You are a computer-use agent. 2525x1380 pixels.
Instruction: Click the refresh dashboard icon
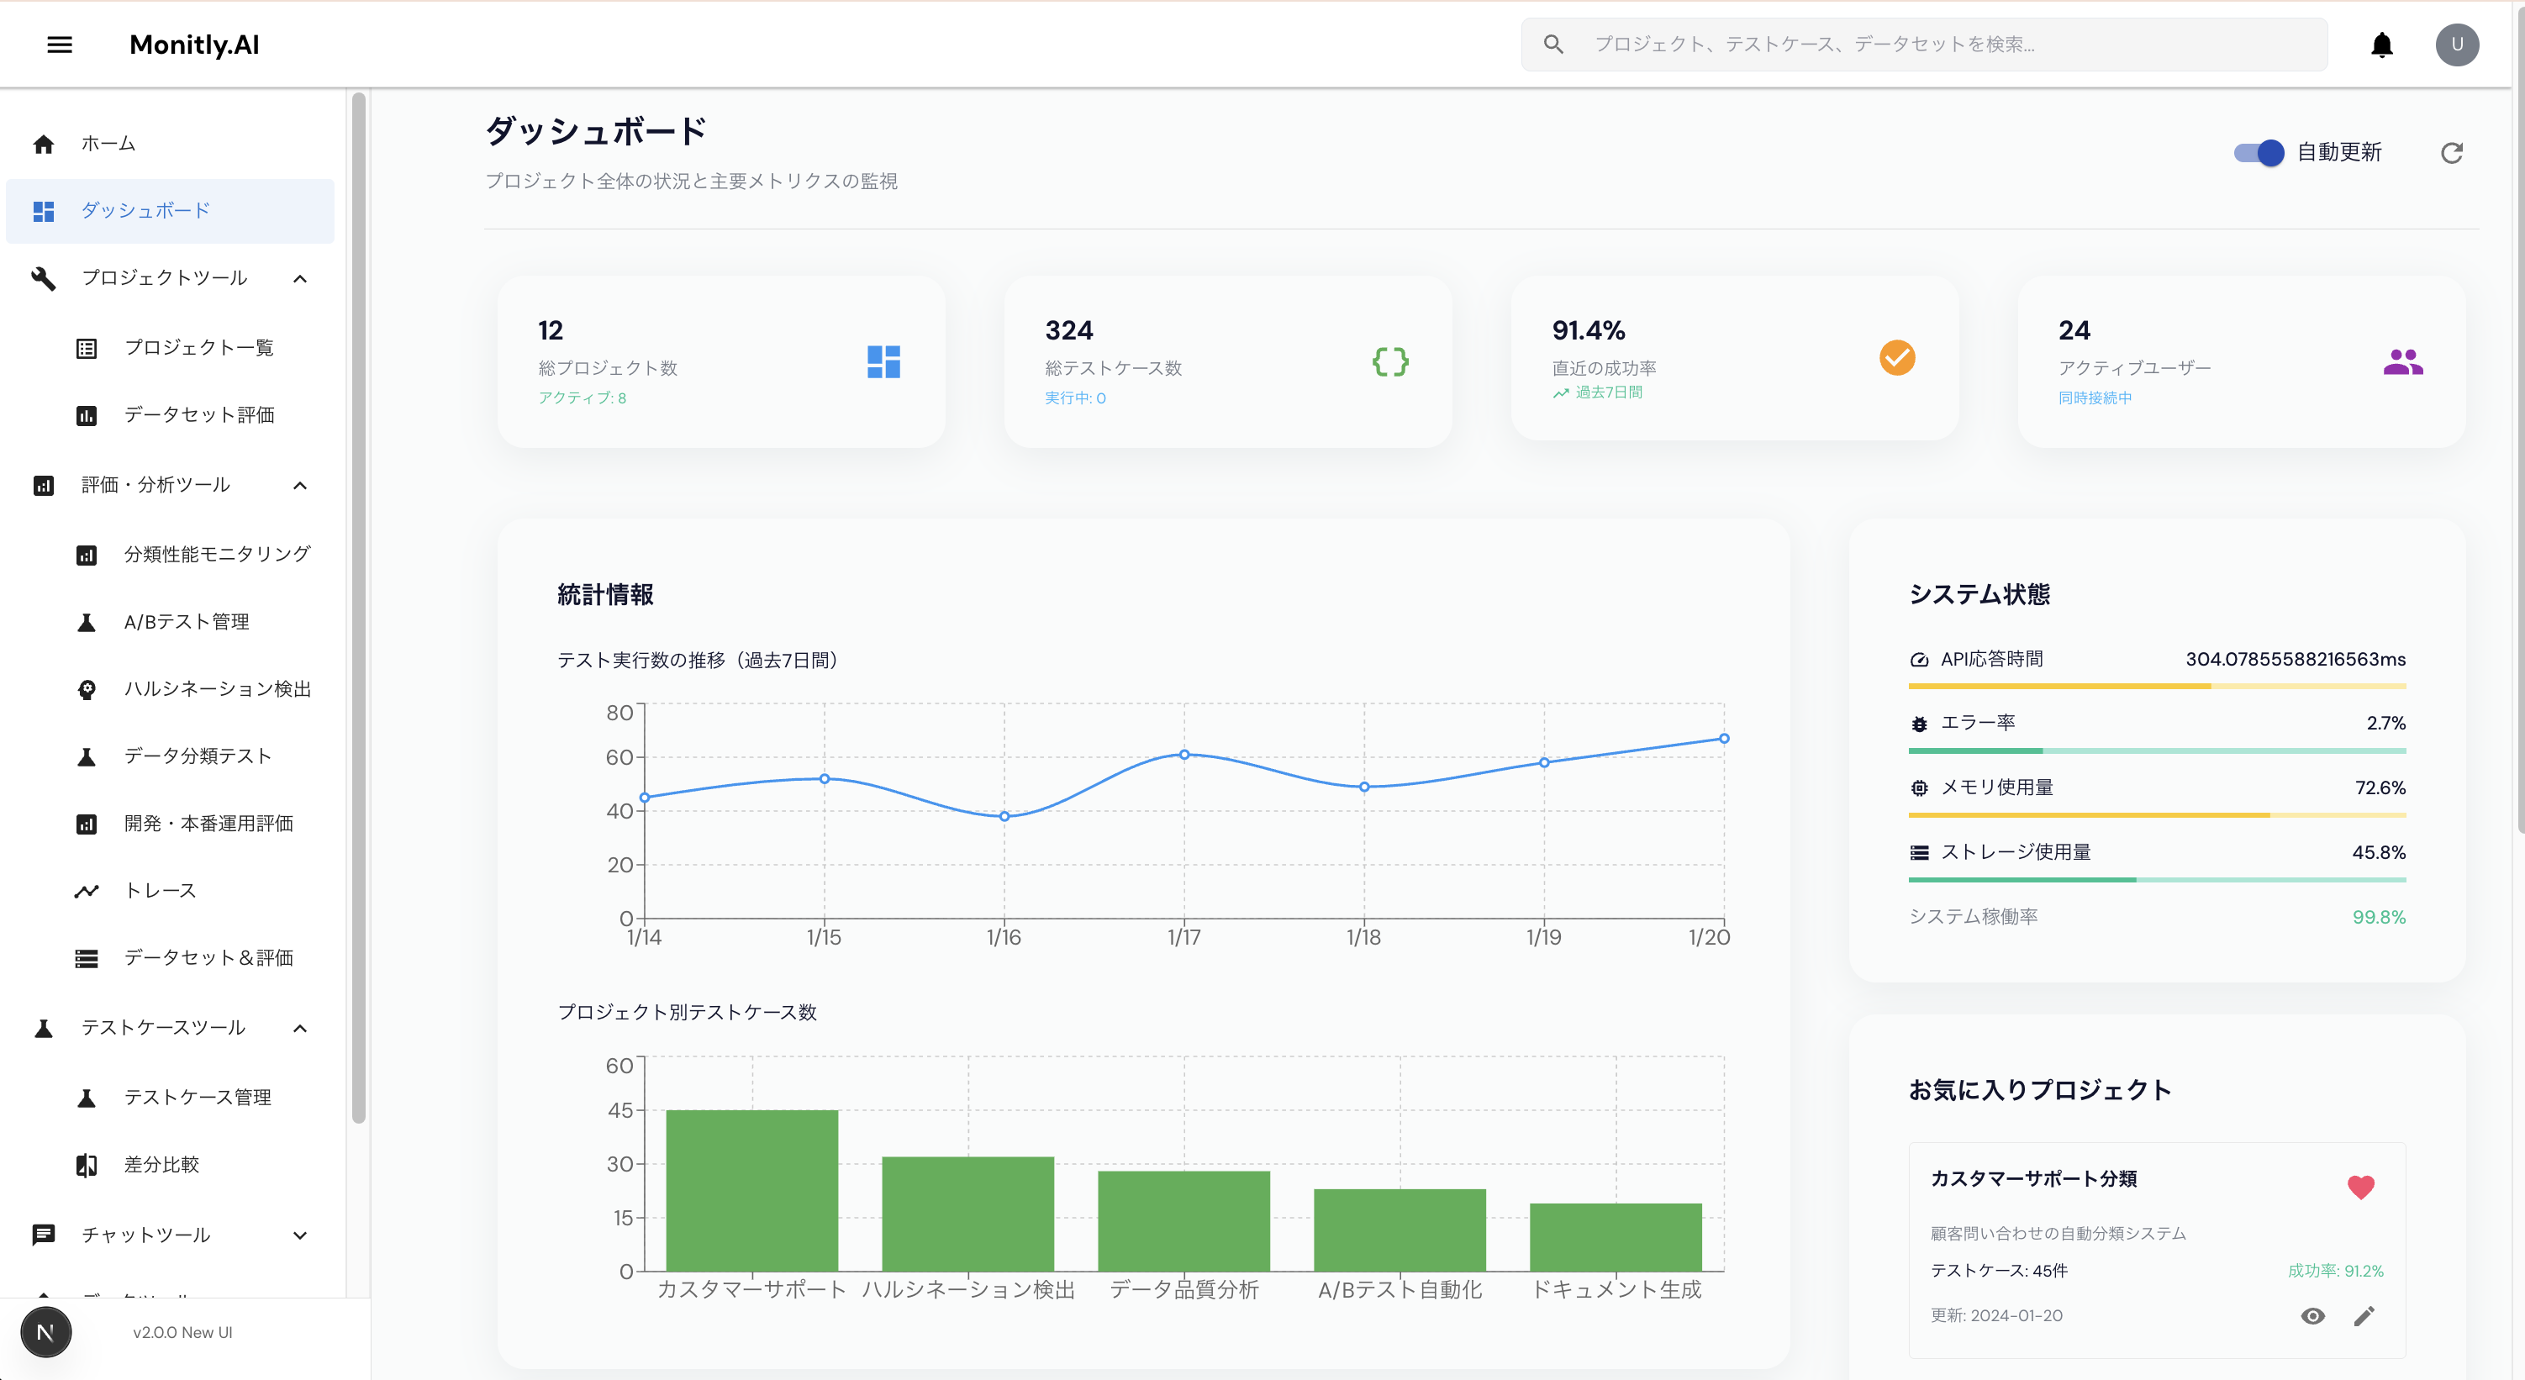pyautogui.click(x=2452, y=153)
